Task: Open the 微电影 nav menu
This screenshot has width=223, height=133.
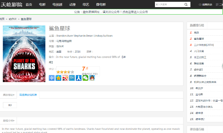Action: pyautogui.click(x=101, y=4)
